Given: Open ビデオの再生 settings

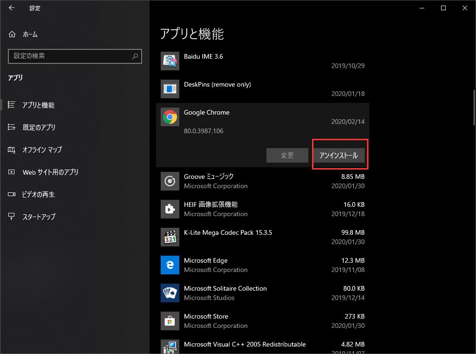Looking at the screenshot, I should [x=38, y=194].
